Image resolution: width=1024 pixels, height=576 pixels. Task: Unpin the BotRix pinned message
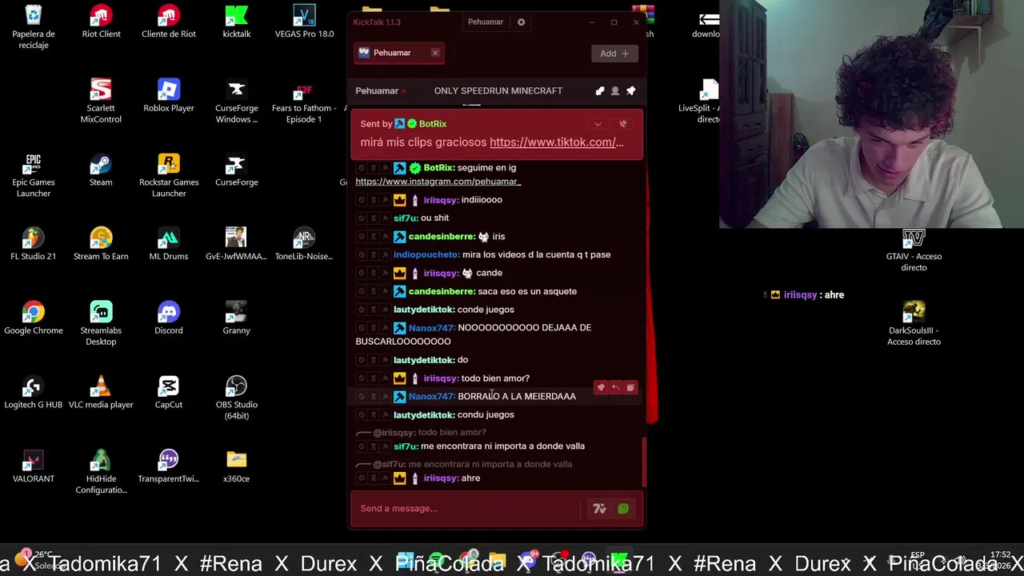(x=623, y=124)
